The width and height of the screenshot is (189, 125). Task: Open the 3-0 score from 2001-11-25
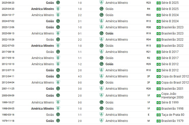pyautogui.click(x=80, y=89)
